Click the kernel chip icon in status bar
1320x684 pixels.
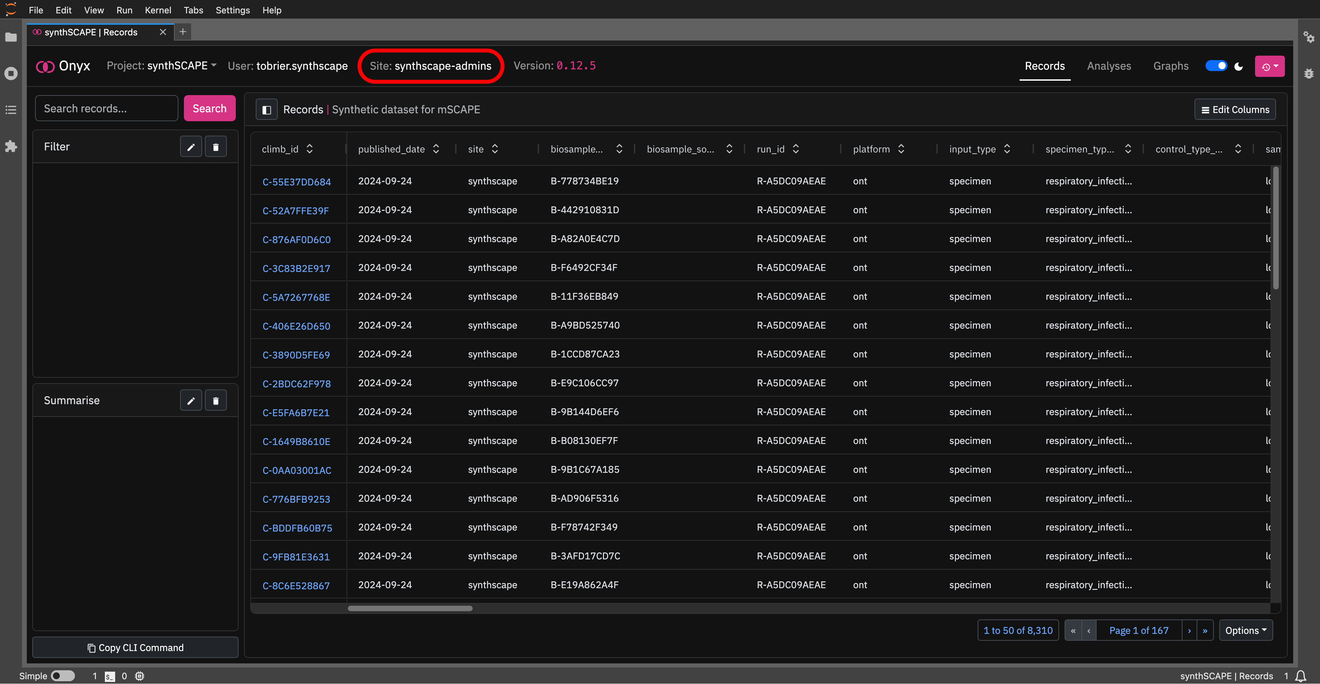[x=139, y=676]
